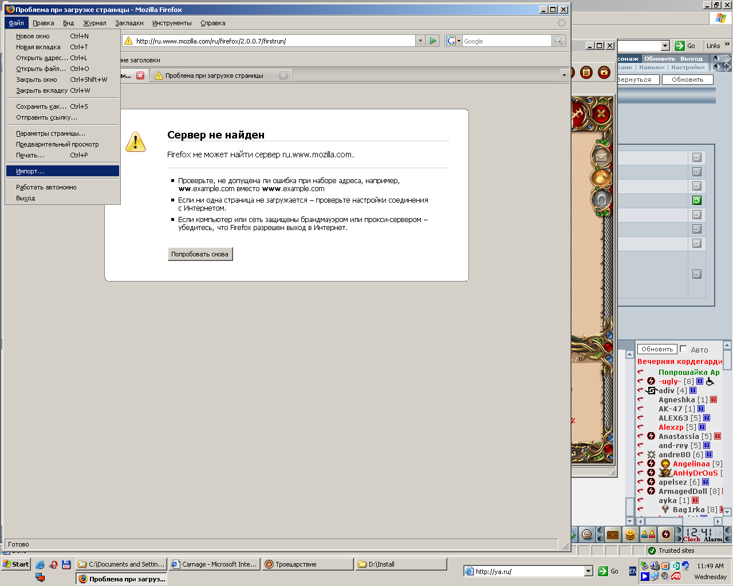Click the player name 'ArmagedDoll'
The image size is (733, 586).
click(683, 491)
